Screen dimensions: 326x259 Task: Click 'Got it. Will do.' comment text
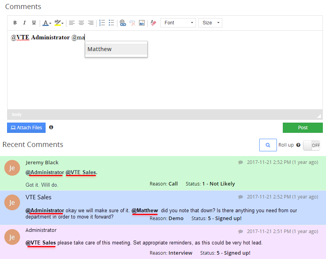tap(42, 185)
